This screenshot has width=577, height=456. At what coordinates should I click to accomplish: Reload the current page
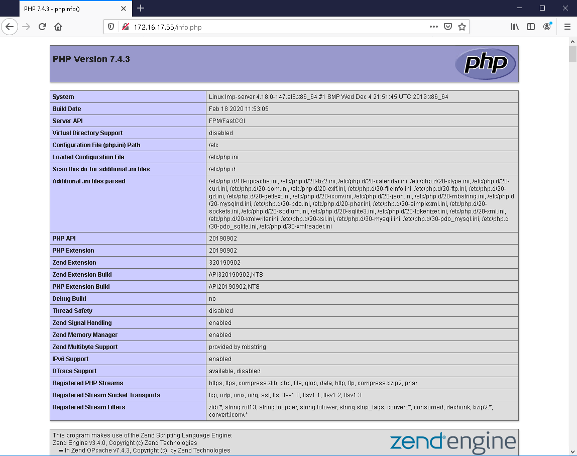pos(42,27)
